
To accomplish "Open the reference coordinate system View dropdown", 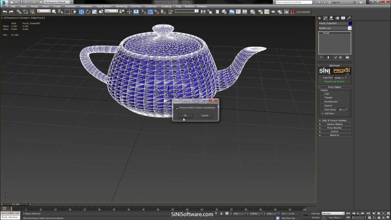I will 111,11.
